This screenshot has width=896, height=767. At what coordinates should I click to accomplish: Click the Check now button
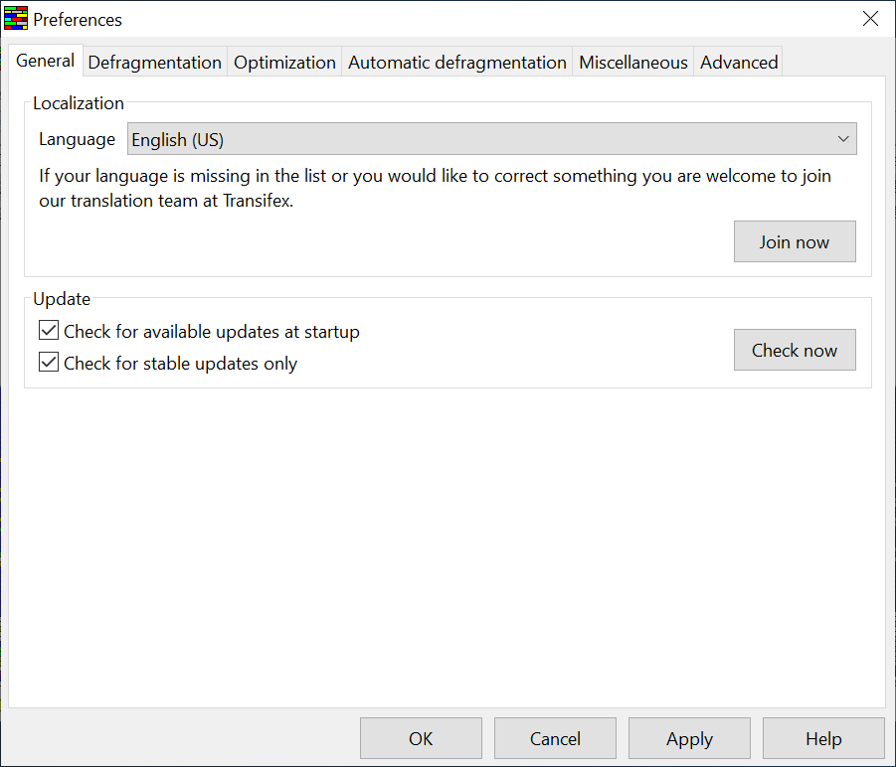coord(794,350)
